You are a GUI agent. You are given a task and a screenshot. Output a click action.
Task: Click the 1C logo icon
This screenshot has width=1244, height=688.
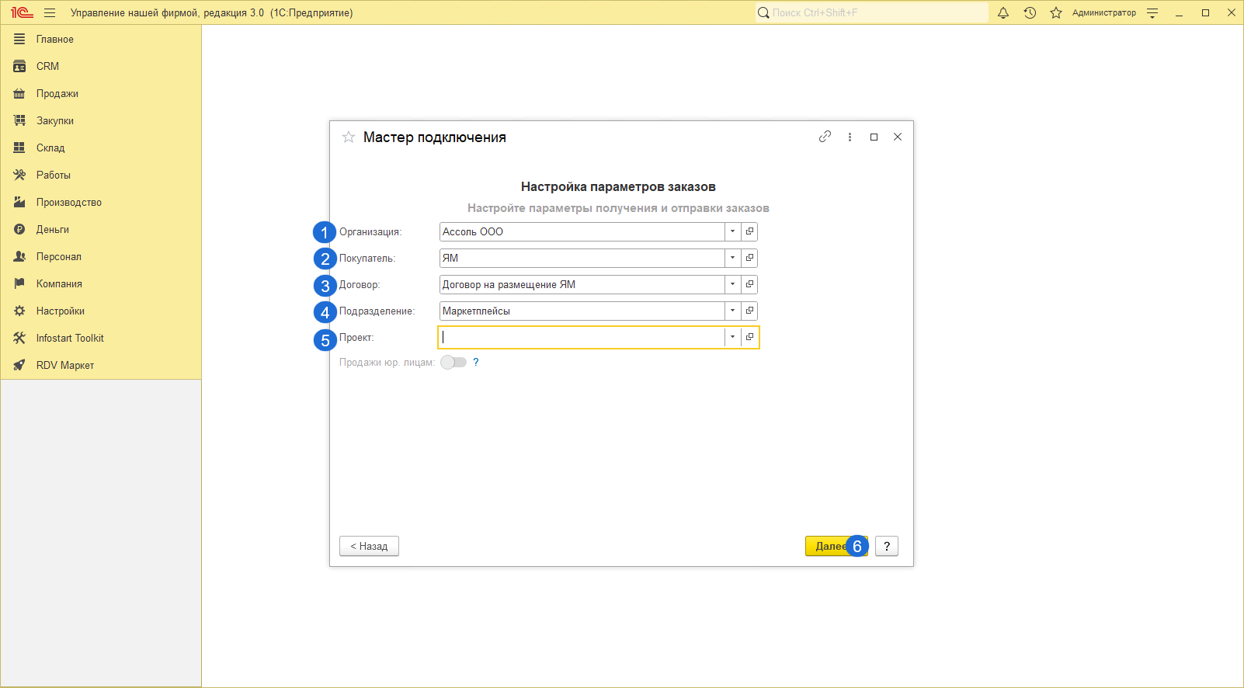[x=22, y=12]
